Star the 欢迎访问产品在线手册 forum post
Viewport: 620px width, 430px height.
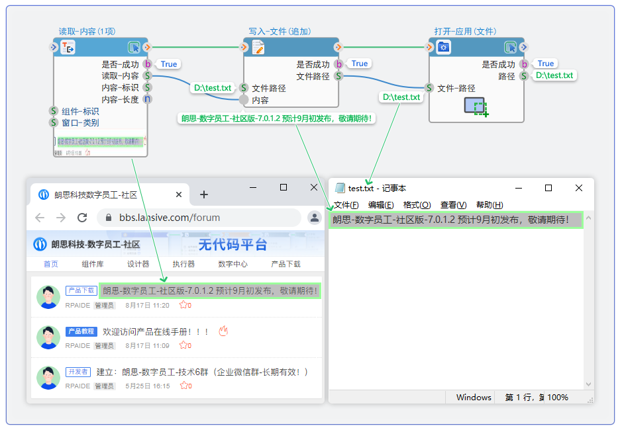pos(184,345)
